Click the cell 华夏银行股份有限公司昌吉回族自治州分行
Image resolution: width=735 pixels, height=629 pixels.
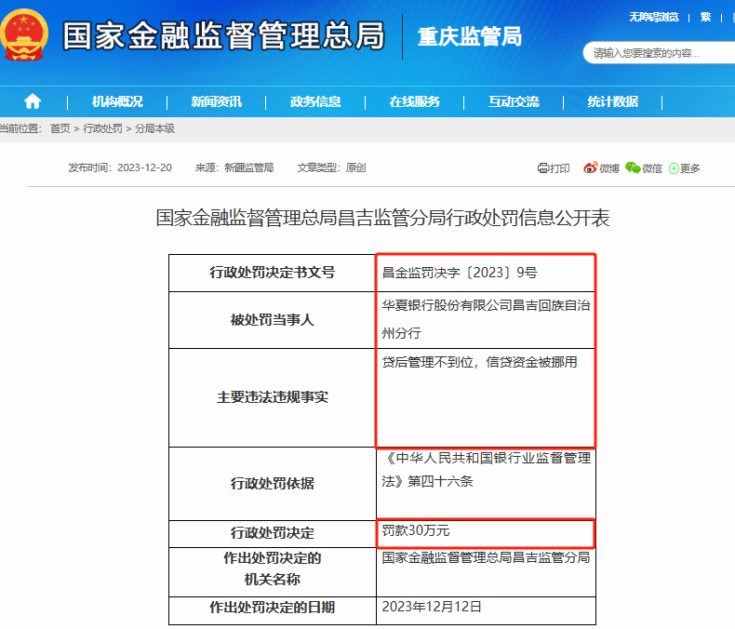coord(486,320)
